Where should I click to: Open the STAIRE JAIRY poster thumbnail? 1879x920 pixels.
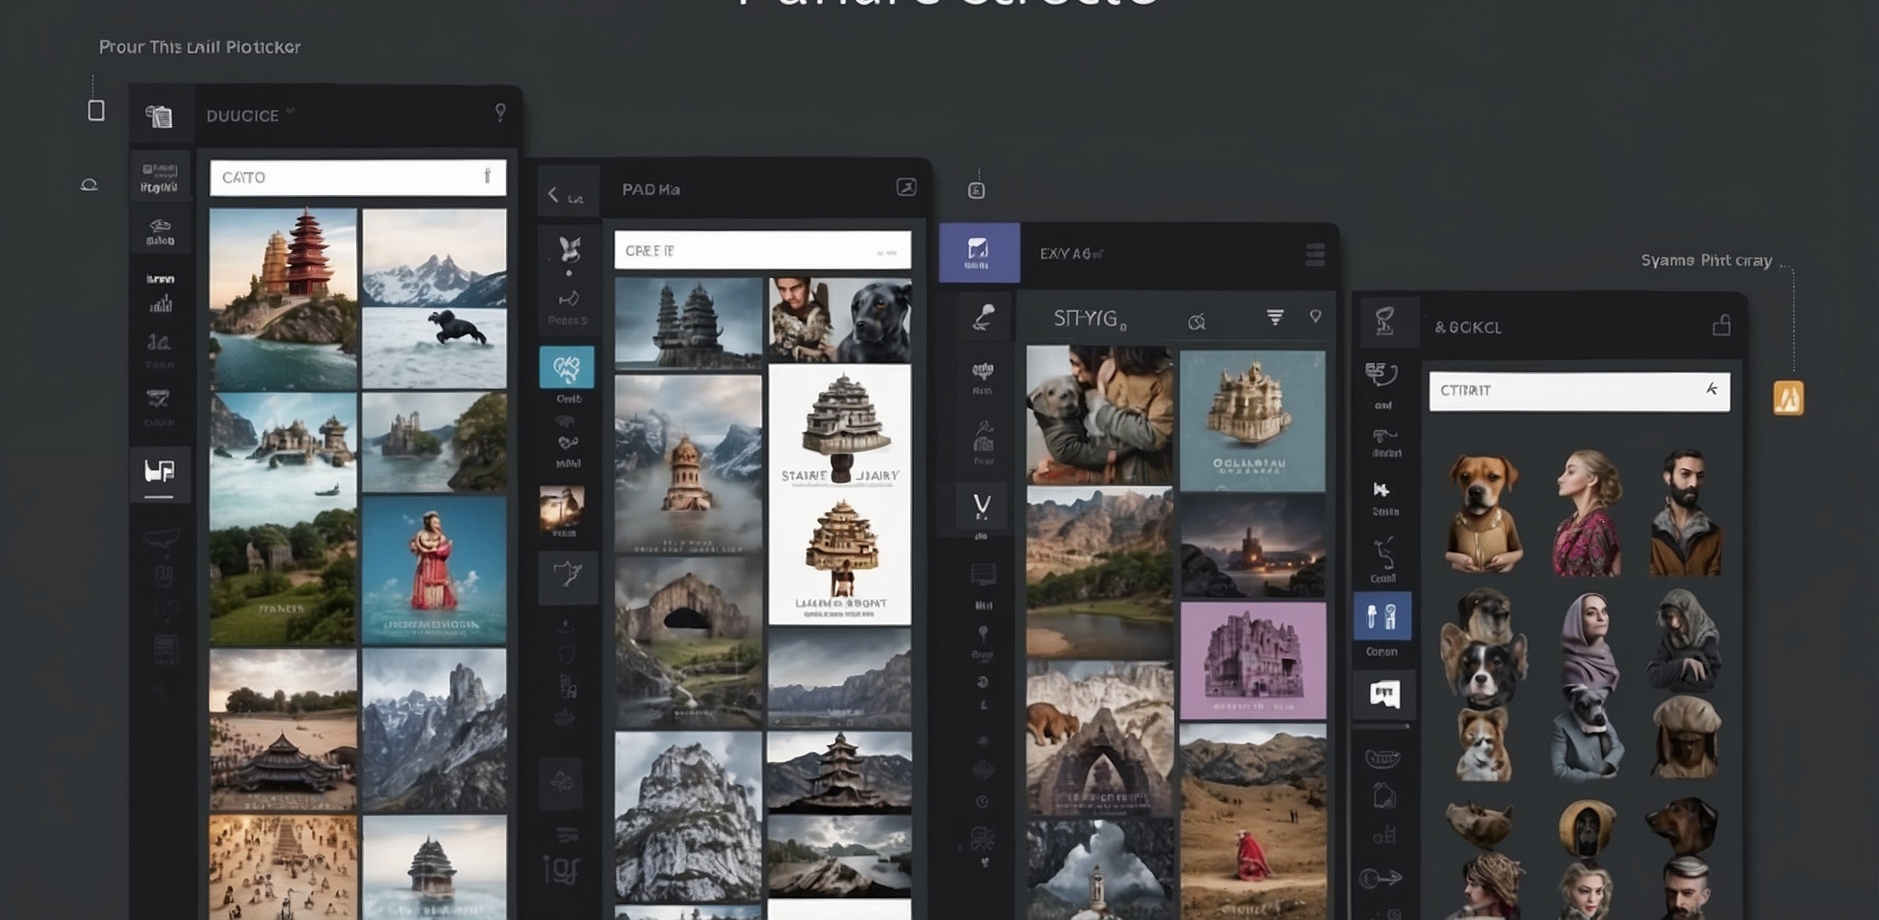click(x=839, y=428)
